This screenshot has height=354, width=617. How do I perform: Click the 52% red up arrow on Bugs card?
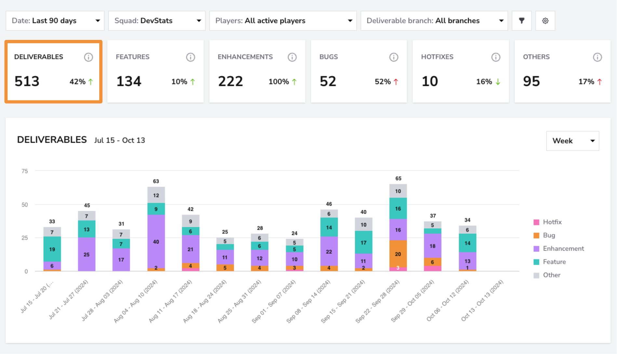coord(396,82)
